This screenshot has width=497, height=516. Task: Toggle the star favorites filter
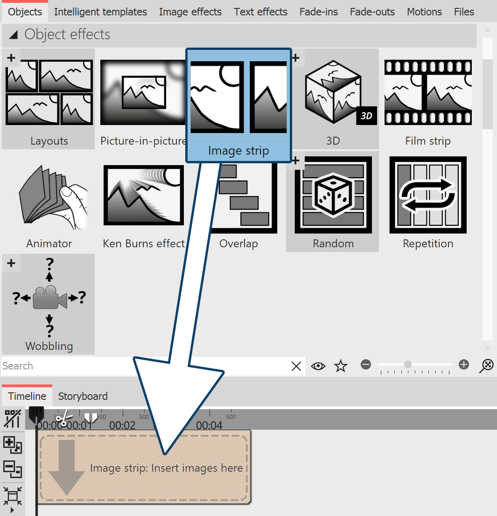(341, 366)
